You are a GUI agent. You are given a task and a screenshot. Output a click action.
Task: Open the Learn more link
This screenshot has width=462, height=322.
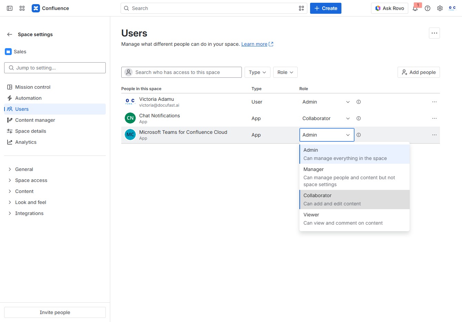pos(257,44)
